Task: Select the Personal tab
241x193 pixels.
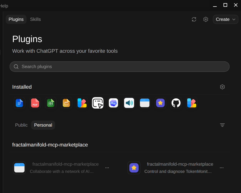Action: 43,125
